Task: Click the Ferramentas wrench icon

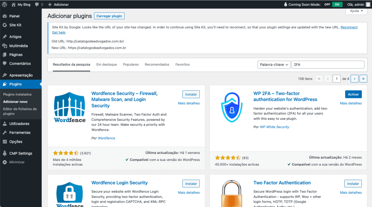Action: click(5, 133)
